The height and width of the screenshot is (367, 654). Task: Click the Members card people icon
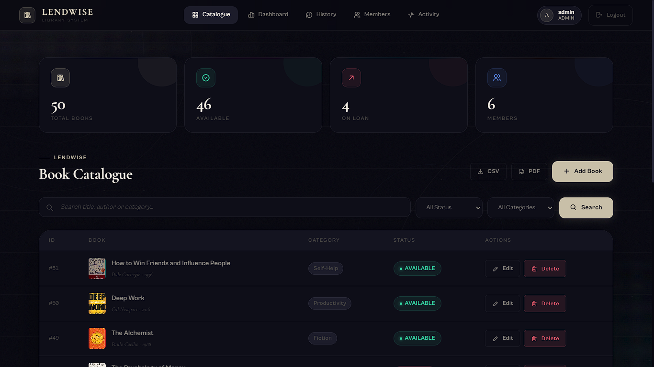(497, 78)
